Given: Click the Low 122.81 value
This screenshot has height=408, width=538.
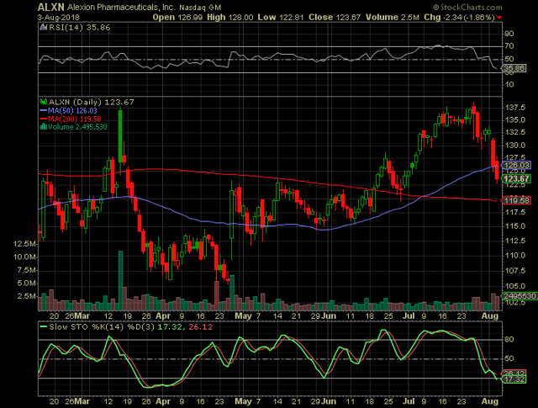Looking at the screenshot, I should click(281, 17).
